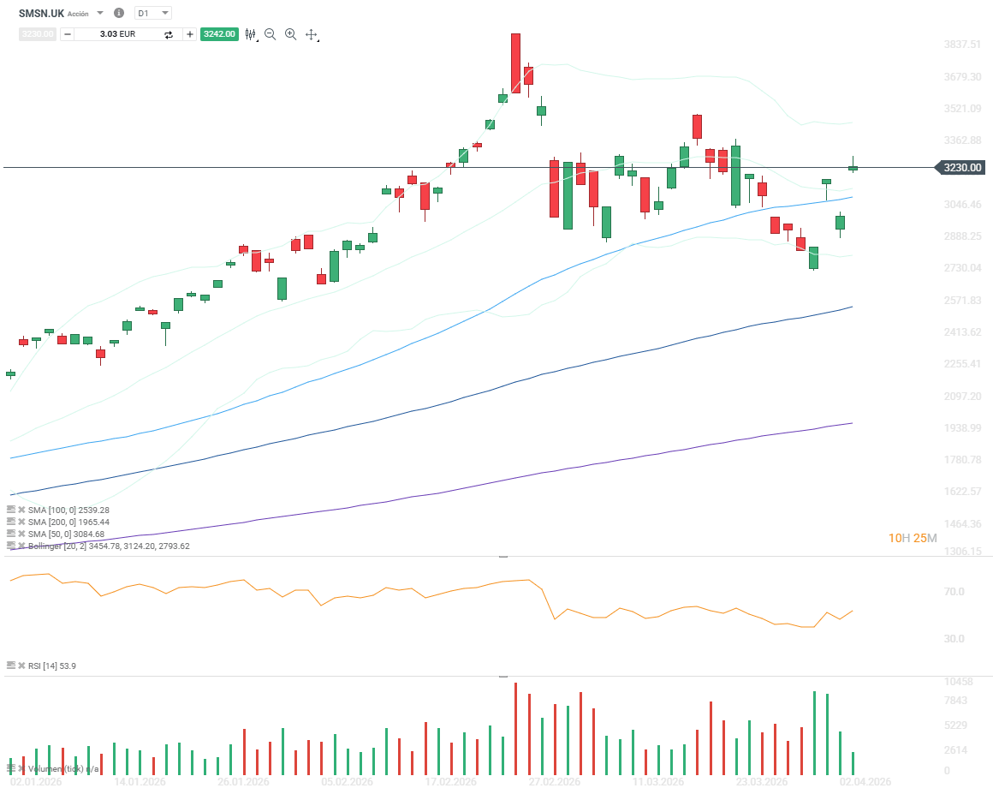Expand the D1 timeframe dropdown
The image size is (993, 794).
pyautogui.click(x=154, y=13)
